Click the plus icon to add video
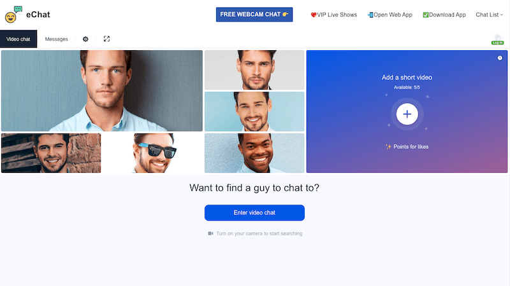The width and height of the screenshot is (510, 286). [x=407, y=114]
